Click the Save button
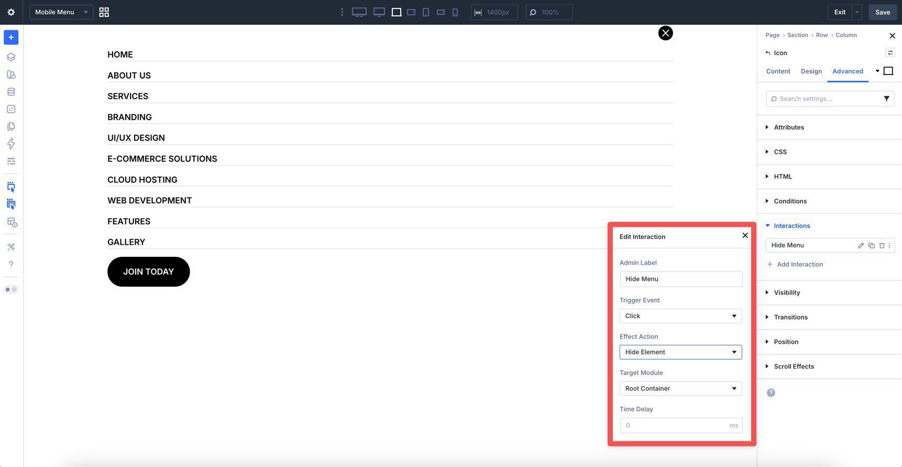The width and height of the screenshot is (902, 467). pyautogui.click(x=882, y=12)
